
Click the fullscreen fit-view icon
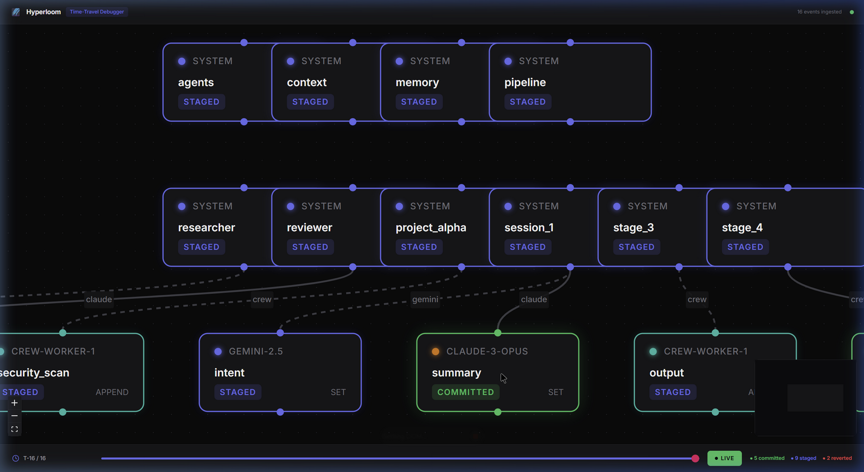coord(14,428)
